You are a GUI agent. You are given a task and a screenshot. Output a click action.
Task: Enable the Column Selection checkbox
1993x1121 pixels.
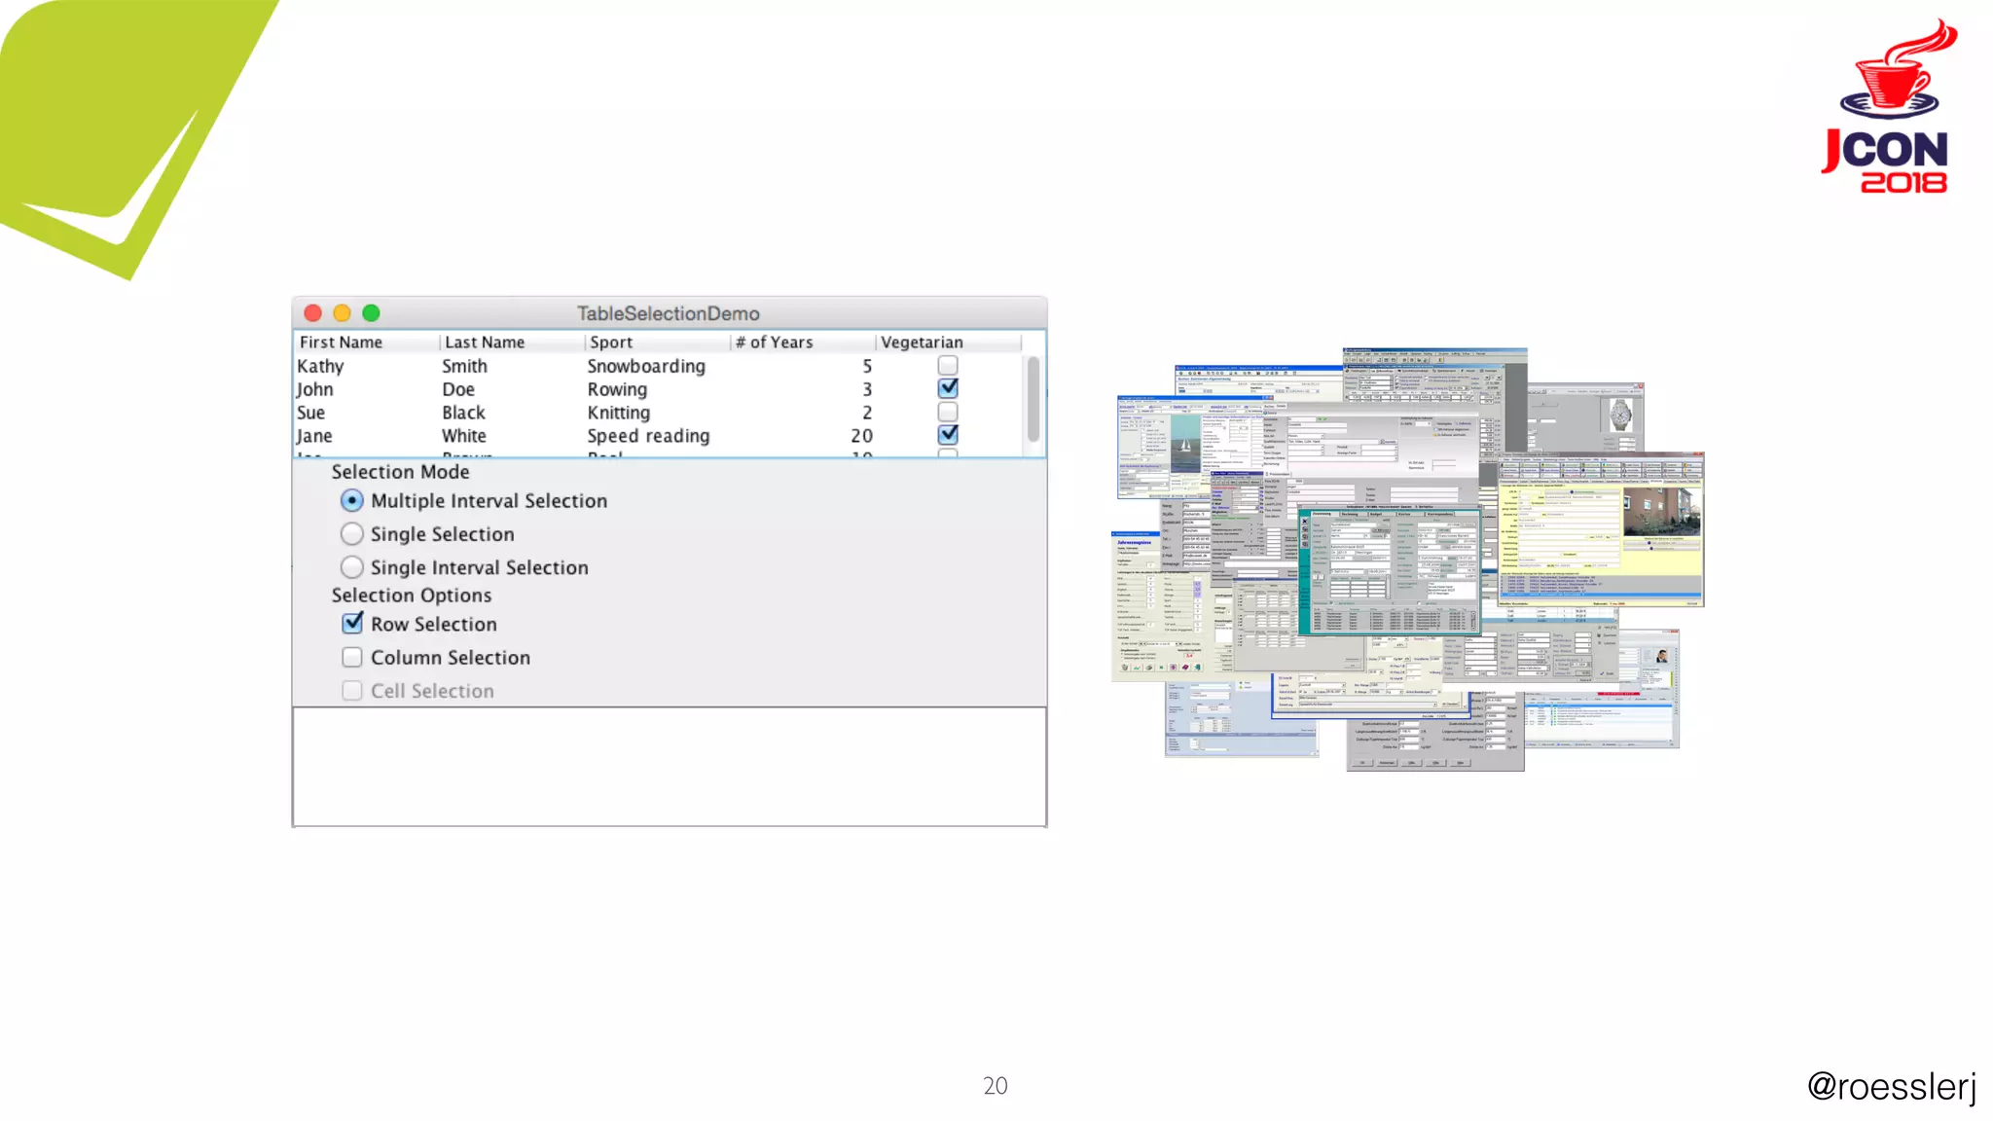click(x=352, y=658)
